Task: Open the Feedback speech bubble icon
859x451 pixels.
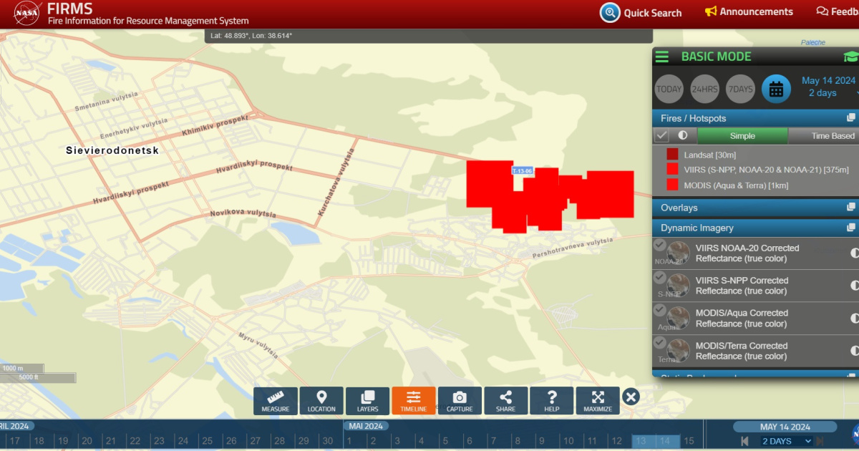Action: tap(822, 11)
